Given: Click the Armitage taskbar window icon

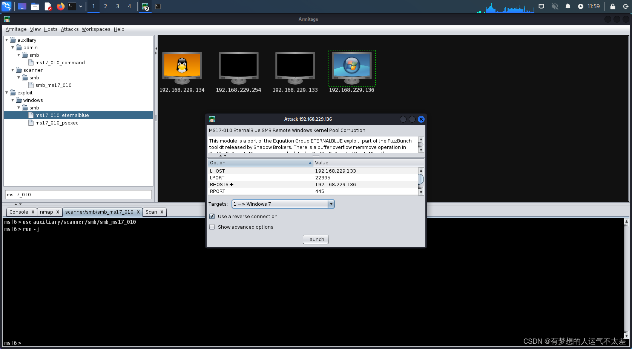Looking at the screenshot, I should point(146,6).
